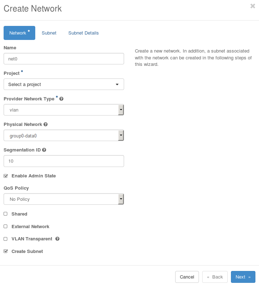Check the External Network option
Screen dimensions: 259x285
click(x=5, y=227)
